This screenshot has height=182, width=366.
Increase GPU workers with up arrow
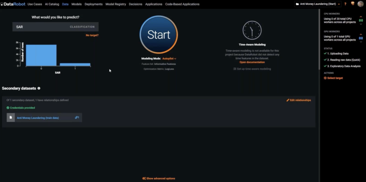click(x=361, y=34)
